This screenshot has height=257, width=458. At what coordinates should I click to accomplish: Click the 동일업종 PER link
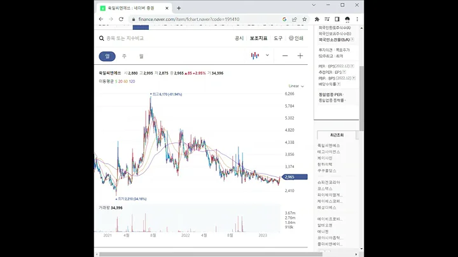(330, 95)
